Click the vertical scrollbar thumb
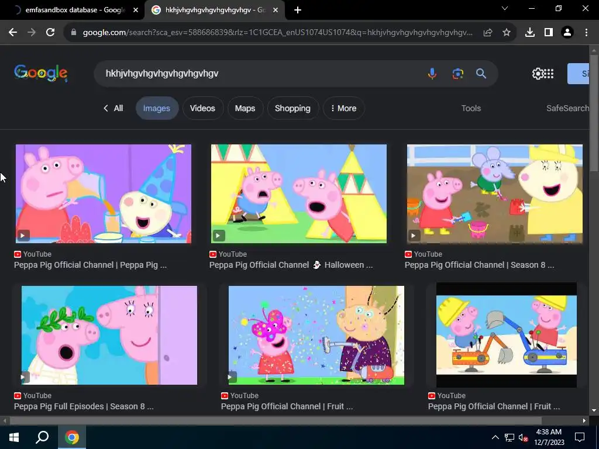Screen dimensions: 599x449 click(x=594, y=113)
